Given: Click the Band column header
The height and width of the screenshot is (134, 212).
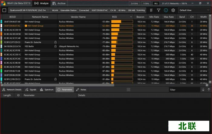Looking at the screenshot, I should [x=182, y=17].
